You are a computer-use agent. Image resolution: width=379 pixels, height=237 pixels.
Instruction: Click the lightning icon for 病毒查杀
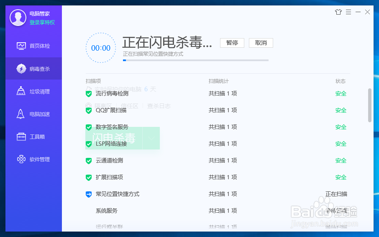[21, 69]
